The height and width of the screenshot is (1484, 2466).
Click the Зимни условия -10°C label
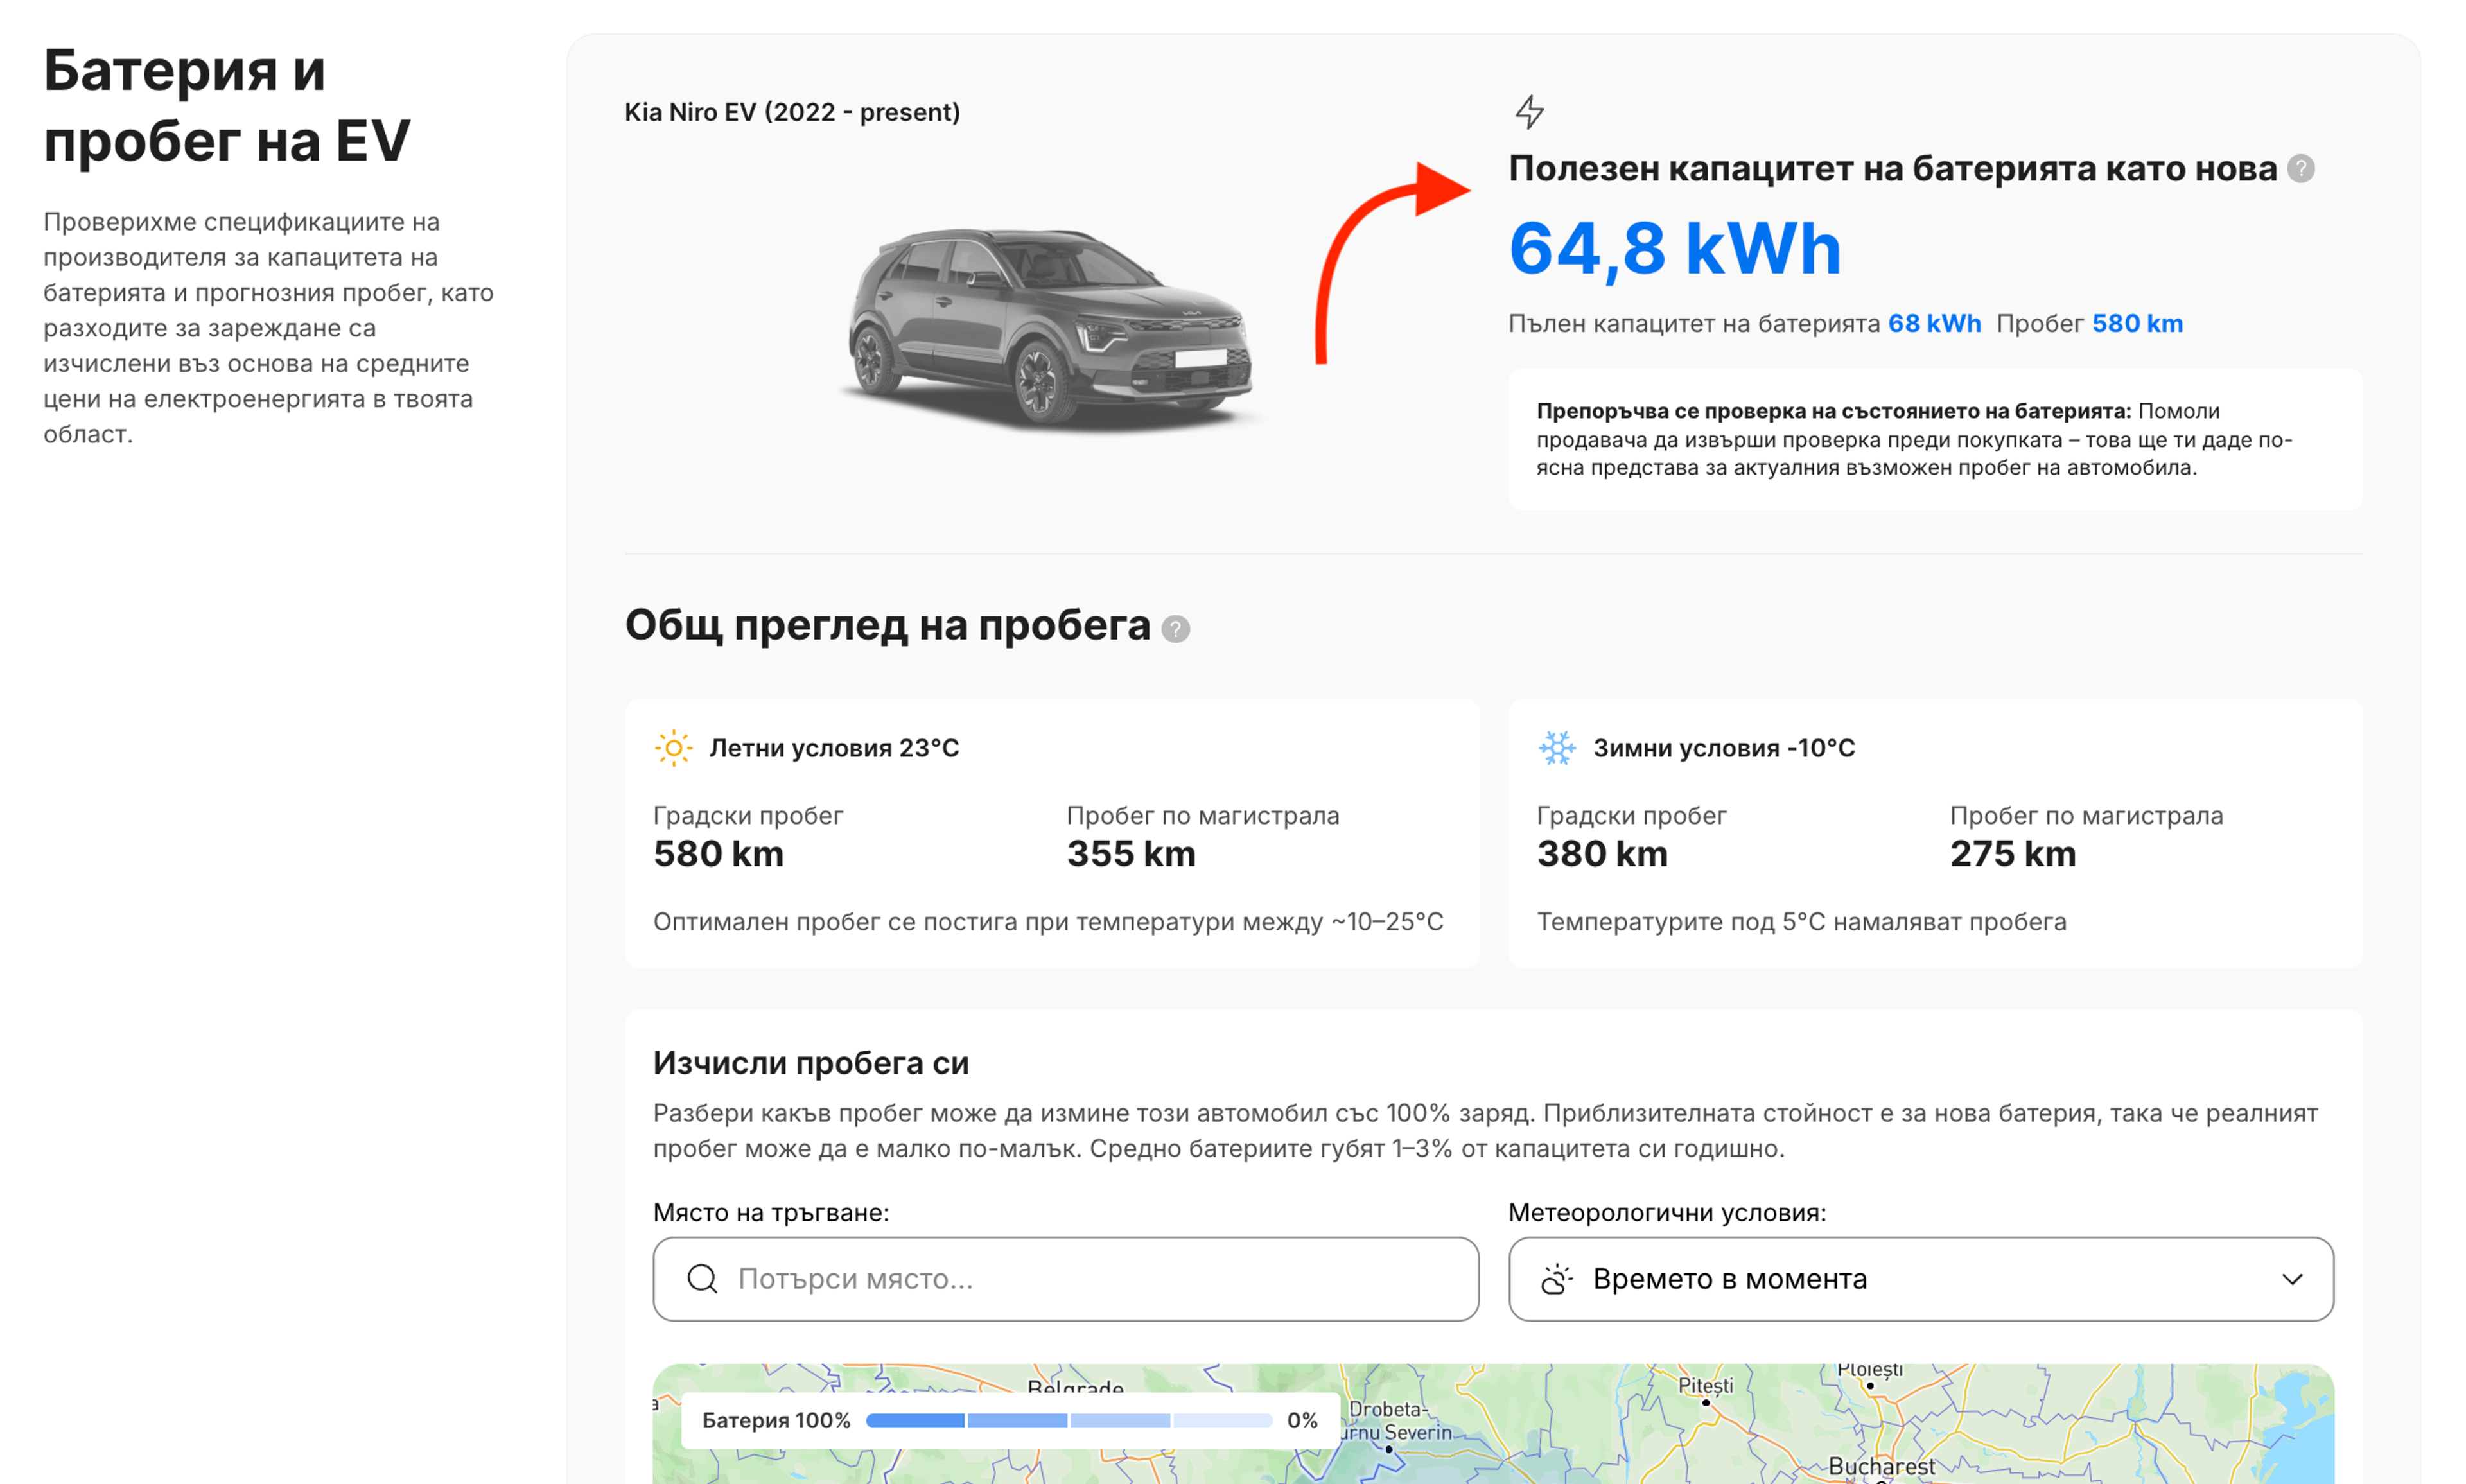click(x=1724, y=748)
